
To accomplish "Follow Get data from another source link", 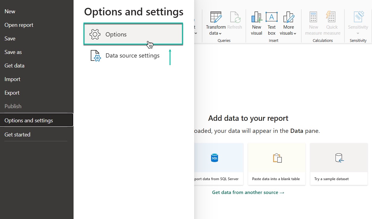I will (248, 192).
